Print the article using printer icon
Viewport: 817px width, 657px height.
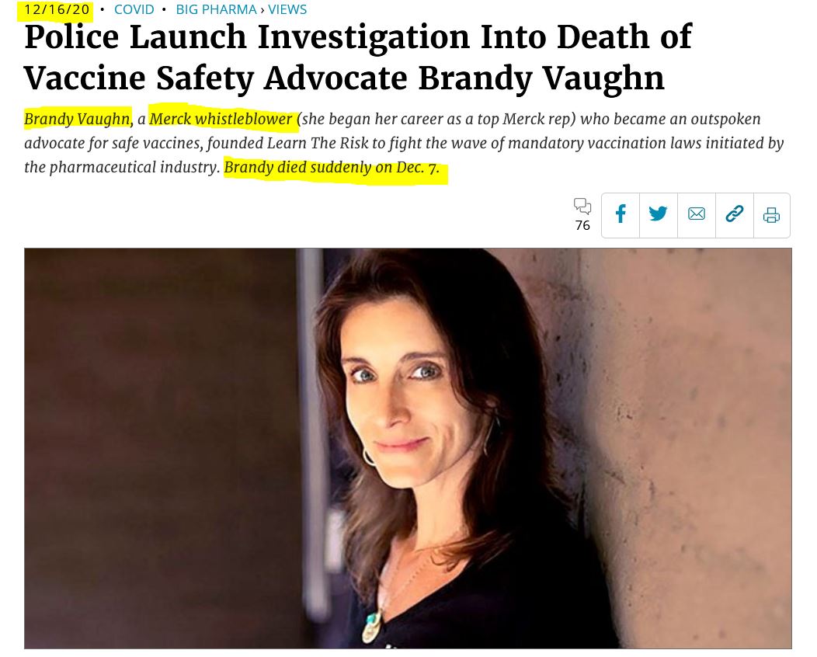tap(772, 214)
